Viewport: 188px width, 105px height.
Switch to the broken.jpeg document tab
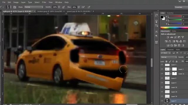[x=50, y=11]
